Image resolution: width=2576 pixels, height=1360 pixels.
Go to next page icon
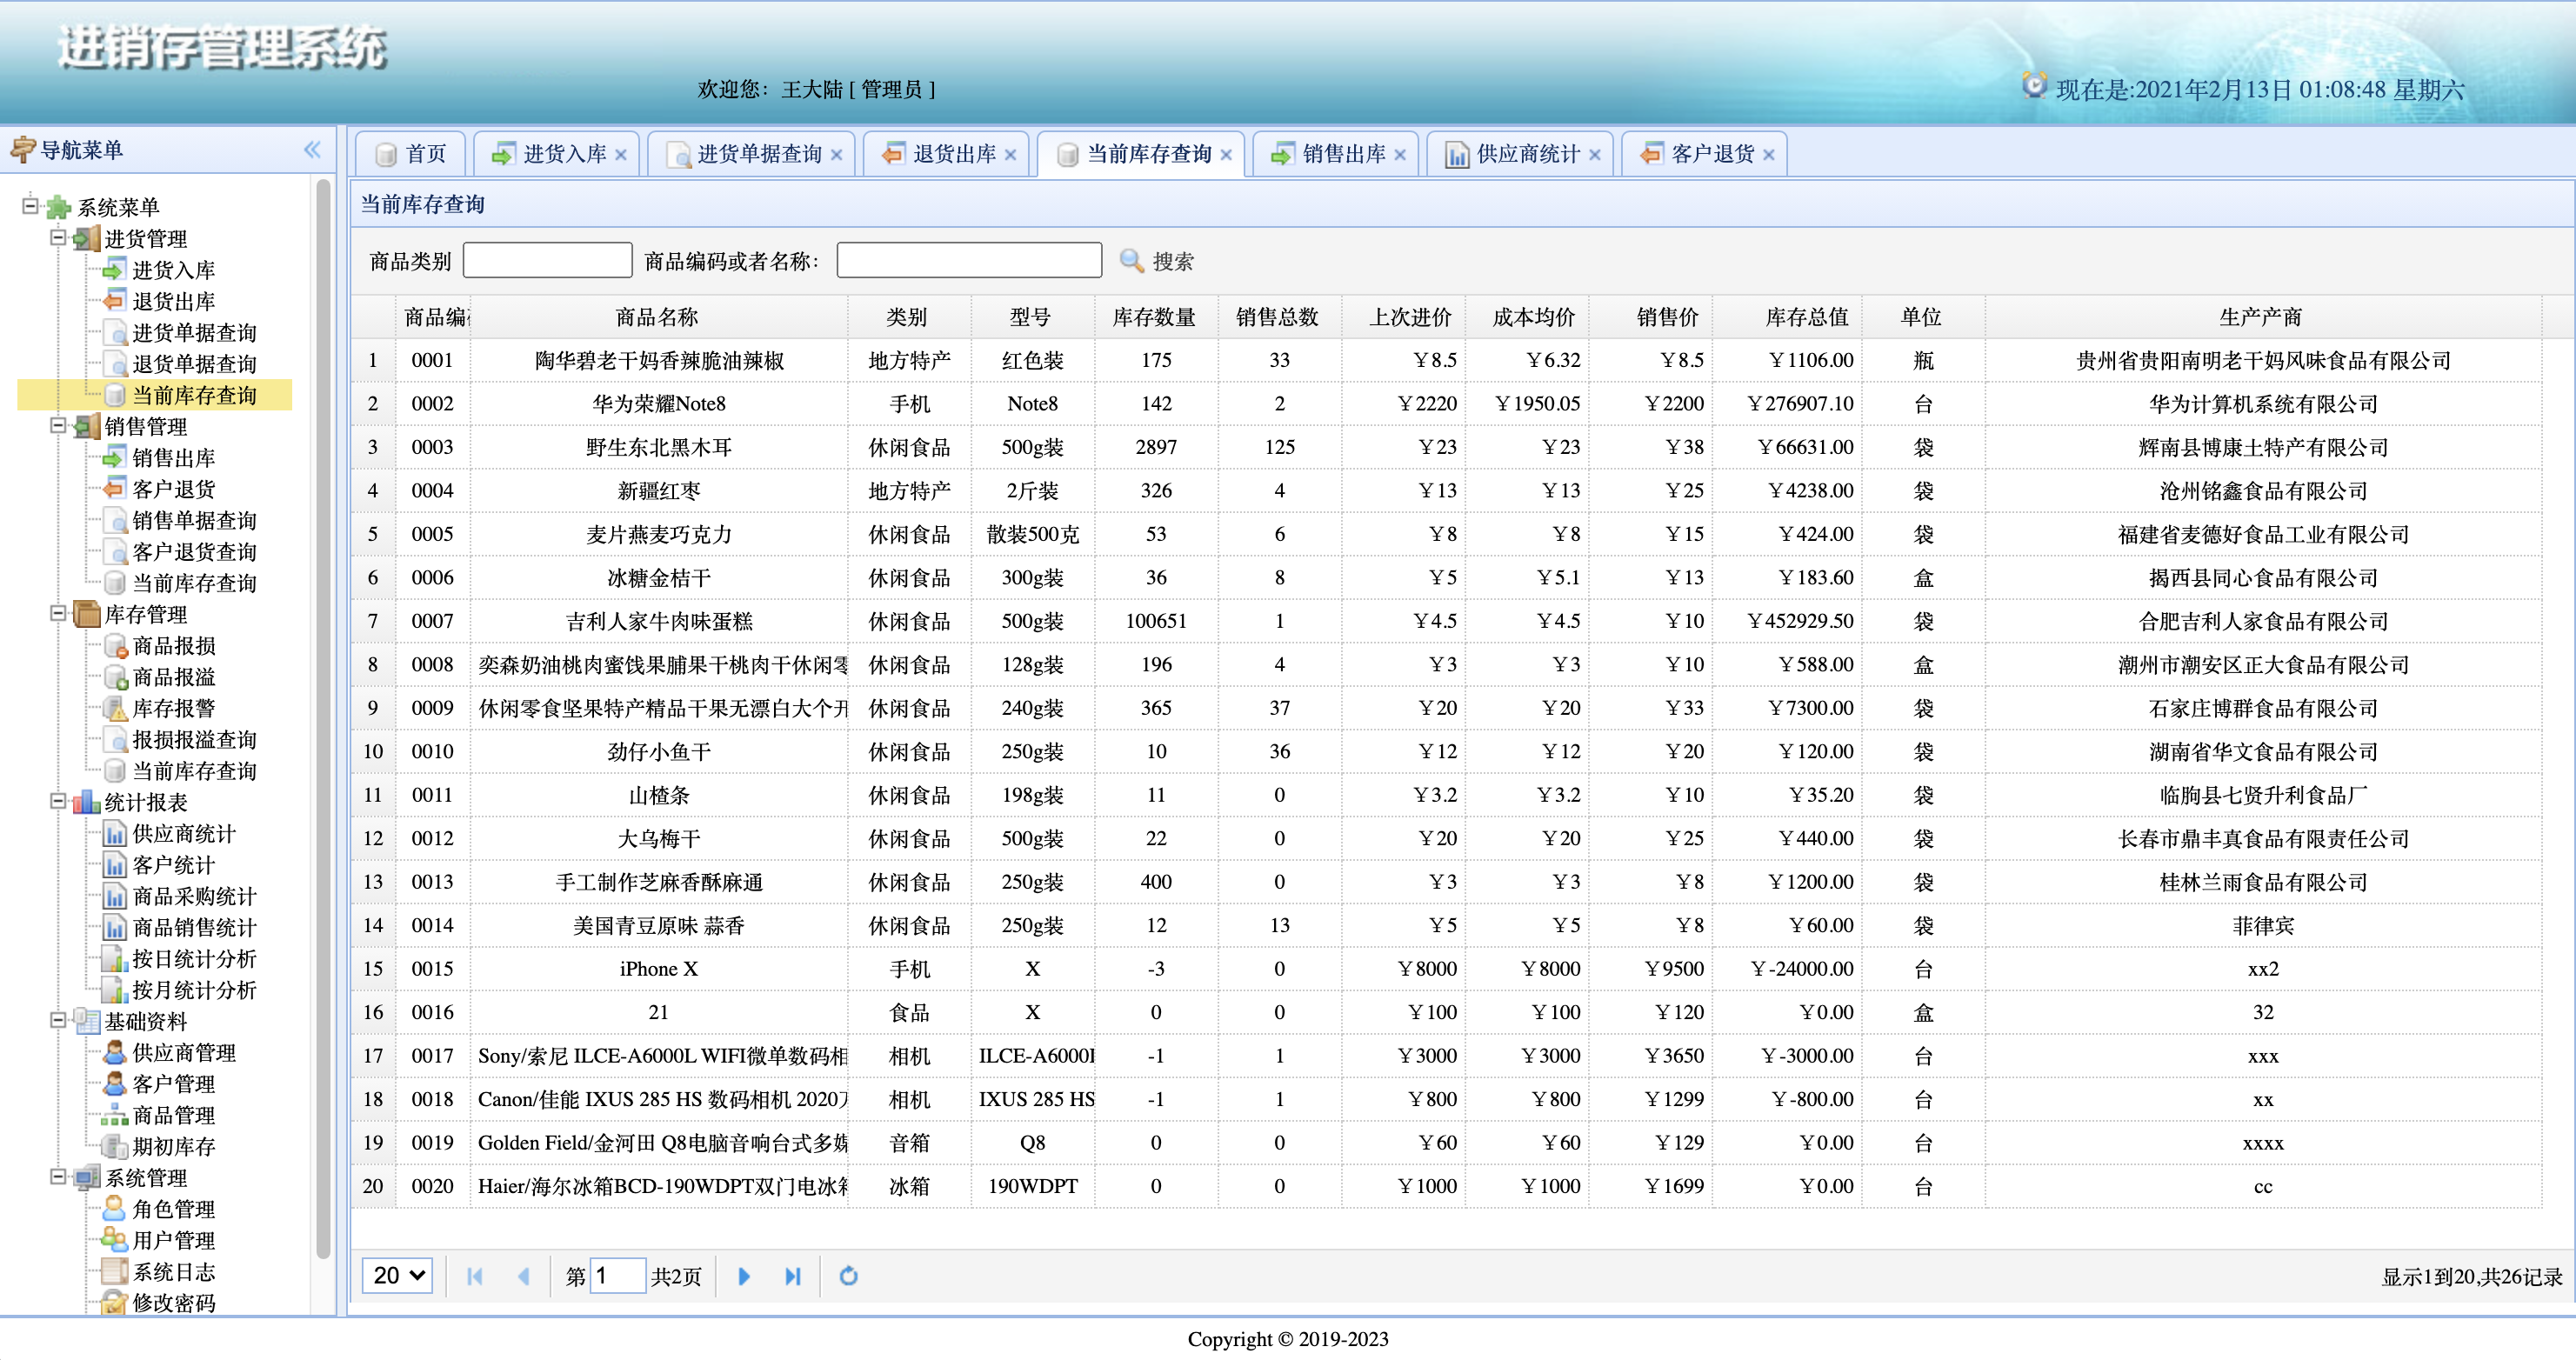744,1276
